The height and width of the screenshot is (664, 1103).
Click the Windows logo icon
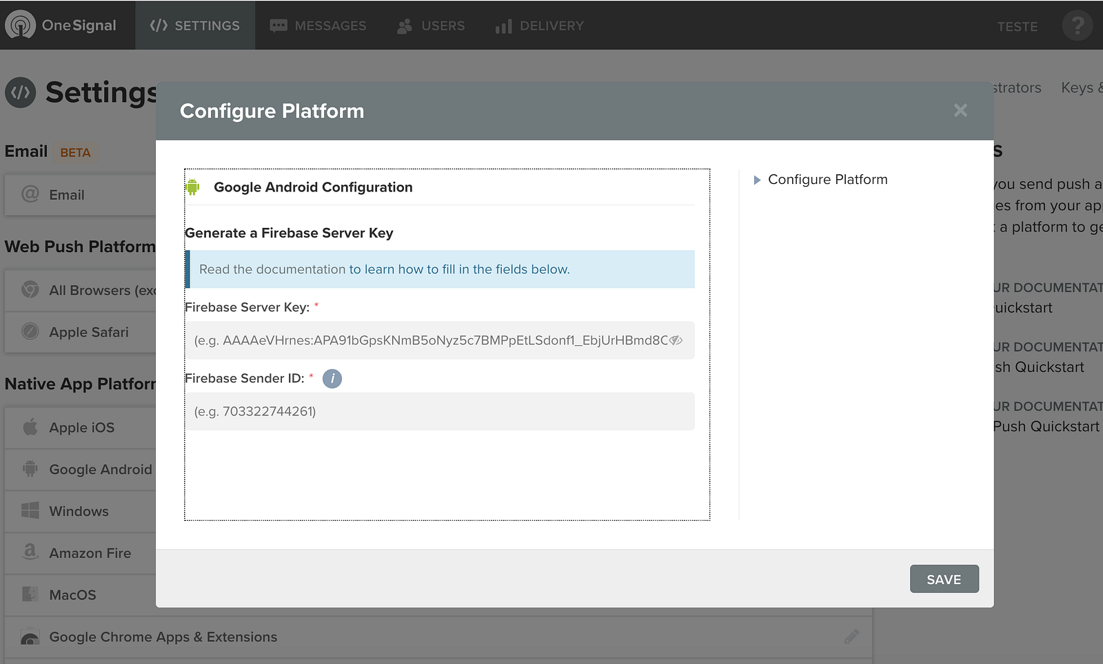click(30, 510)
